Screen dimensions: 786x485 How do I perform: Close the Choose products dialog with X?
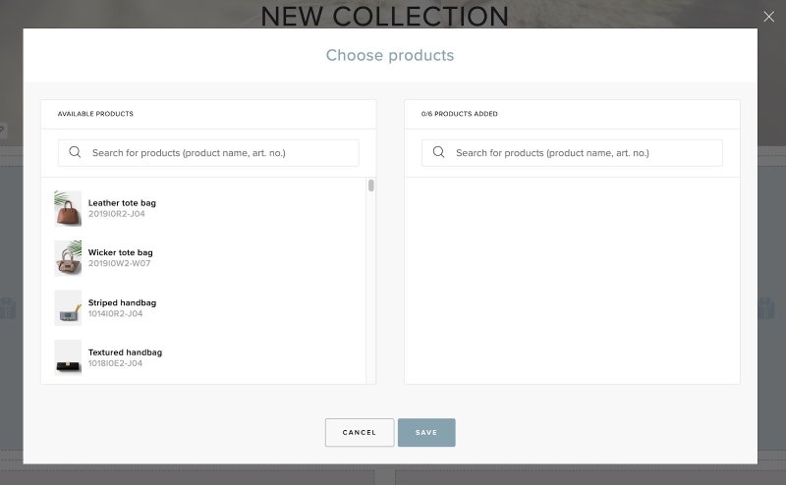point(768,16)
